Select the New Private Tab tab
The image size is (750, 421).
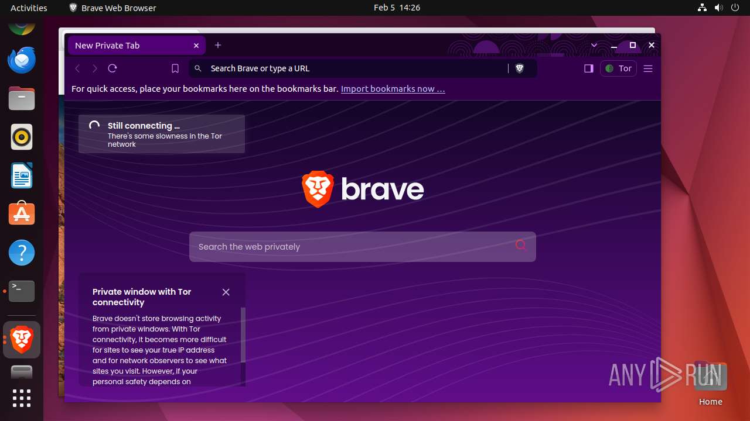pyautogui.click(x=137, y=45)
